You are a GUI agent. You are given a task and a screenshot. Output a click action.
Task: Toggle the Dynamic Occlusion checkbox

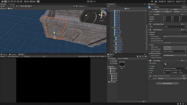[x=164, y=58]
